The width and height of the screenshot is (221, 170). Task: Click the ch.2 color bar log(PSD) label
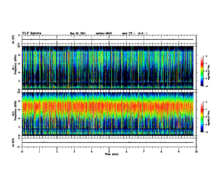click(209, 118)
